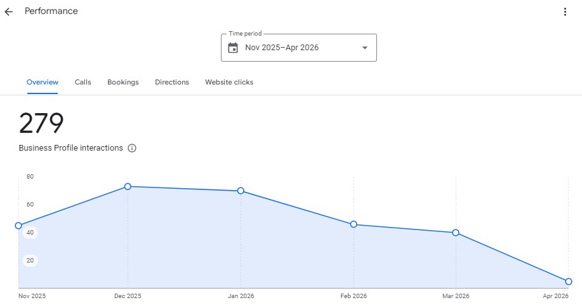582x307 pixels.
Task: View the Website clicks tab
Action: click(x=229, y=82)
